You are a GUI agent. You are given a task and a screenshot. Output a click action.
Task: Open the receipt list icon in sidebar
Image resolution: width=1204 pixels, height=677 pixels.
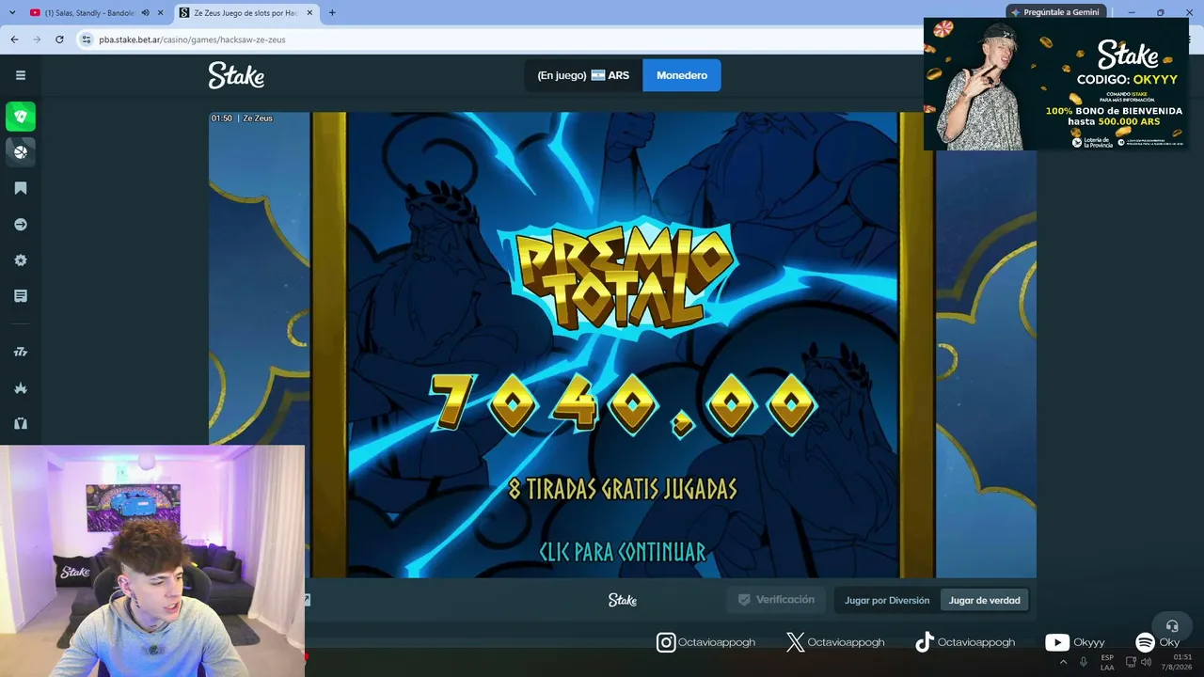21,296
